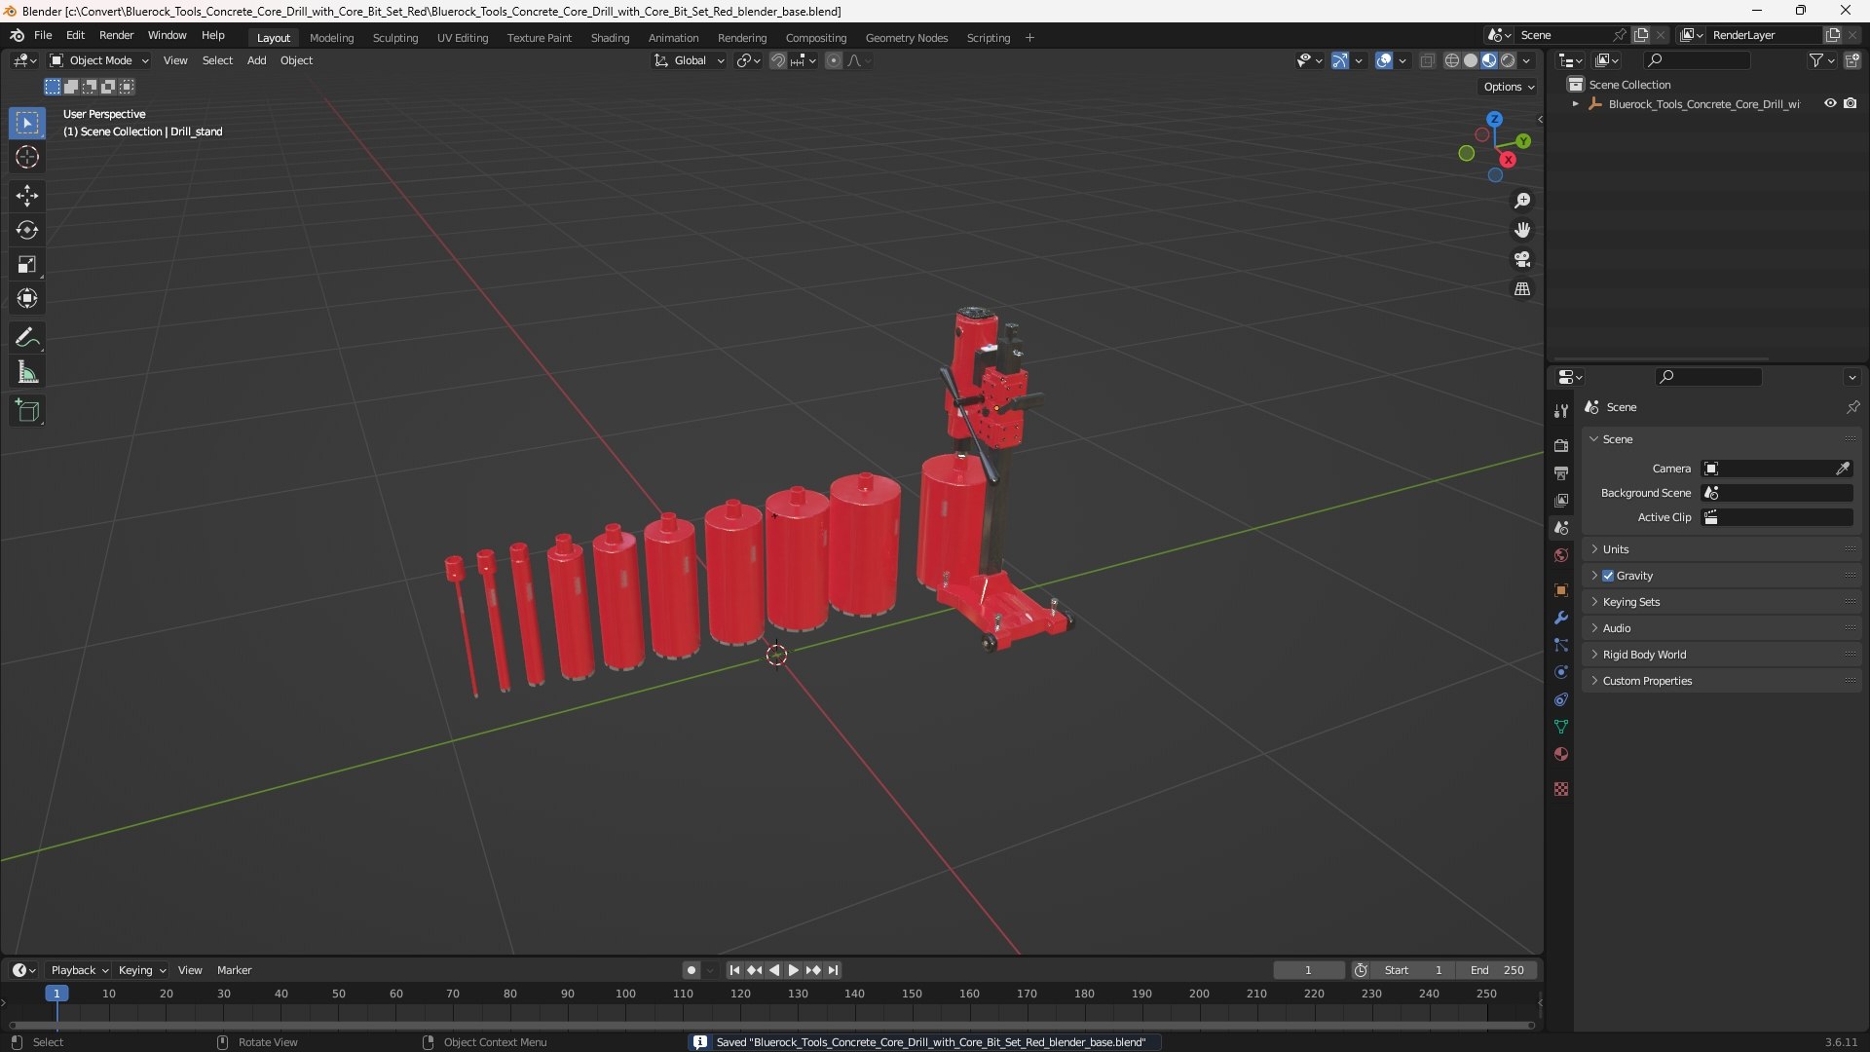The height and width of the screenshot is (1052, 1870).
Task: Open the Material properties tab icon
Action: (x=1561, y=754)
